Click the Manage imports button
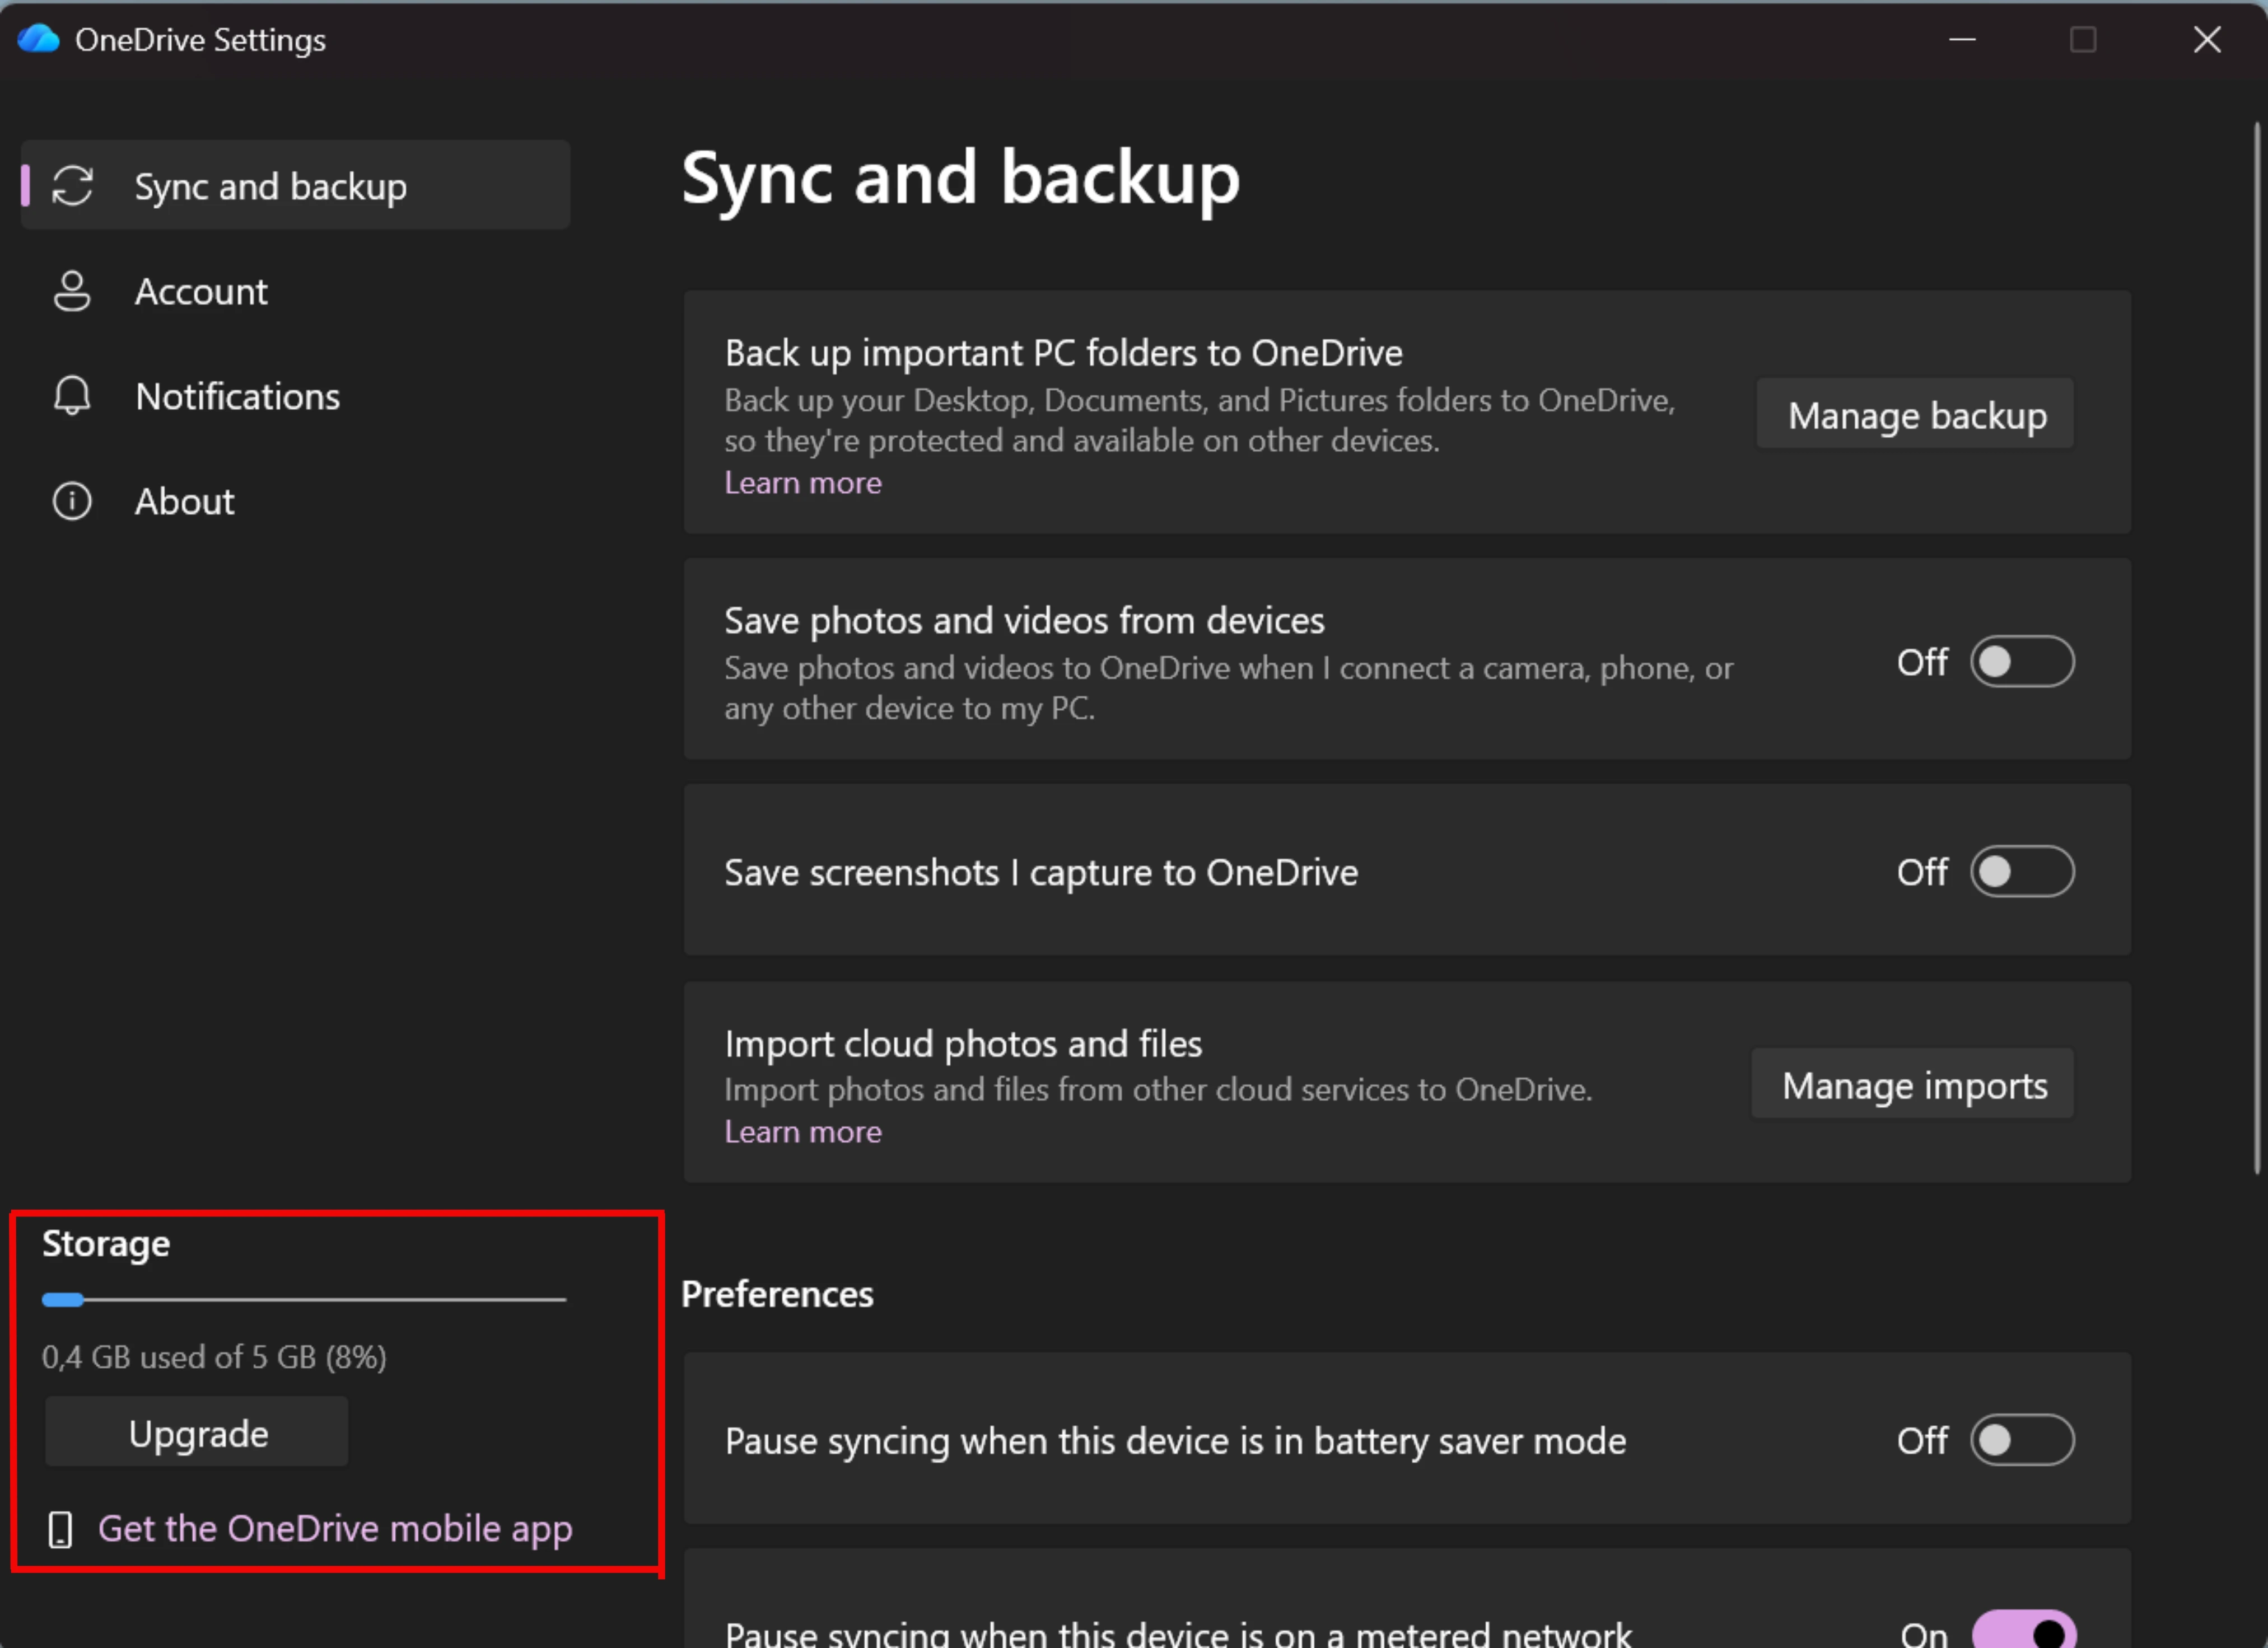This screenshot has width=2268, height=1648. tap(1913, 1084)
